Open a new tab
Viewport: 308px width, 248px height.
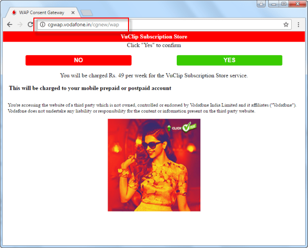87,13
